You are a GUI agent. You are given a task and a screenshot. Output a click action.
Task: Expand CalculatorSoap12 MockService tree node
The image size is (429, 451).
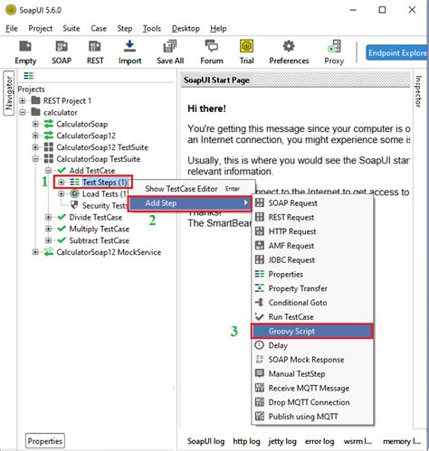pos(35,252)
